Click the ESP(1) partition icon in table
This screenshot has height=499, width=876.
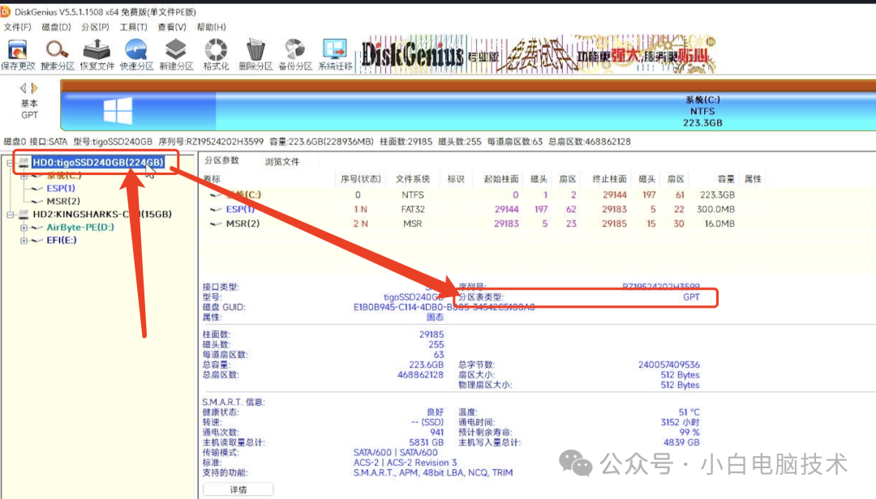pos(216,209)
